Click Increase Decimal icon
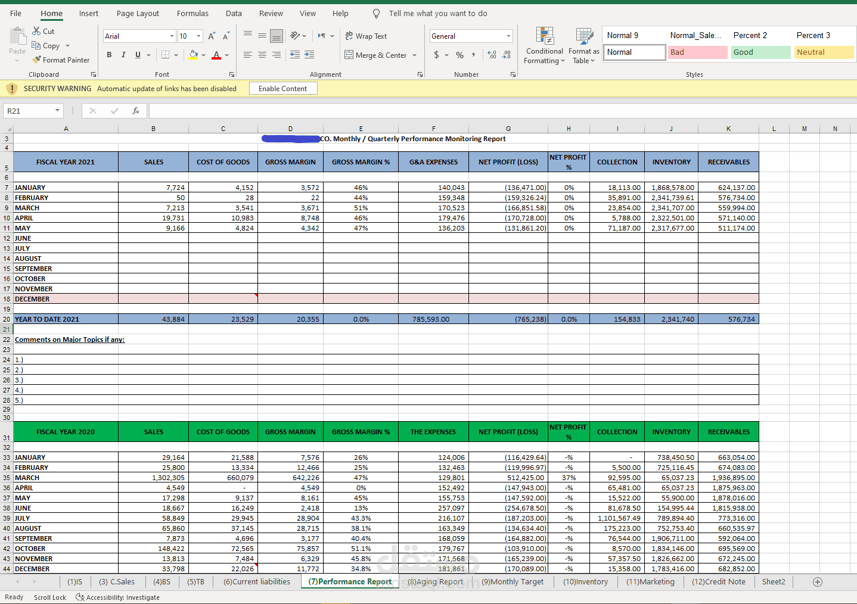The width and height of the screenshot is (857, 604). pyautogui.click(x=492, y=55)
